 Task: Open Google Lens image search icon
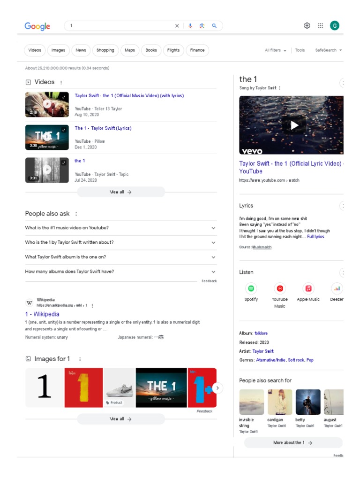coord(202,26)
